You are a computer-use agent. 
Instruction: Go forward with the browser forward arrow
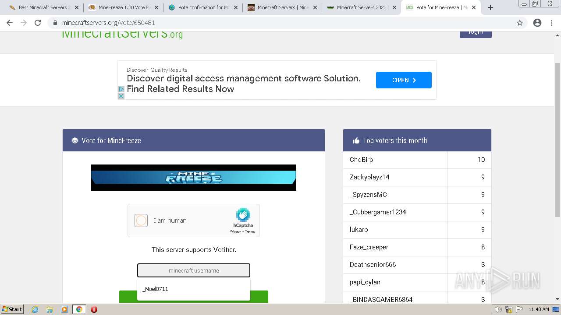[24, 23]
